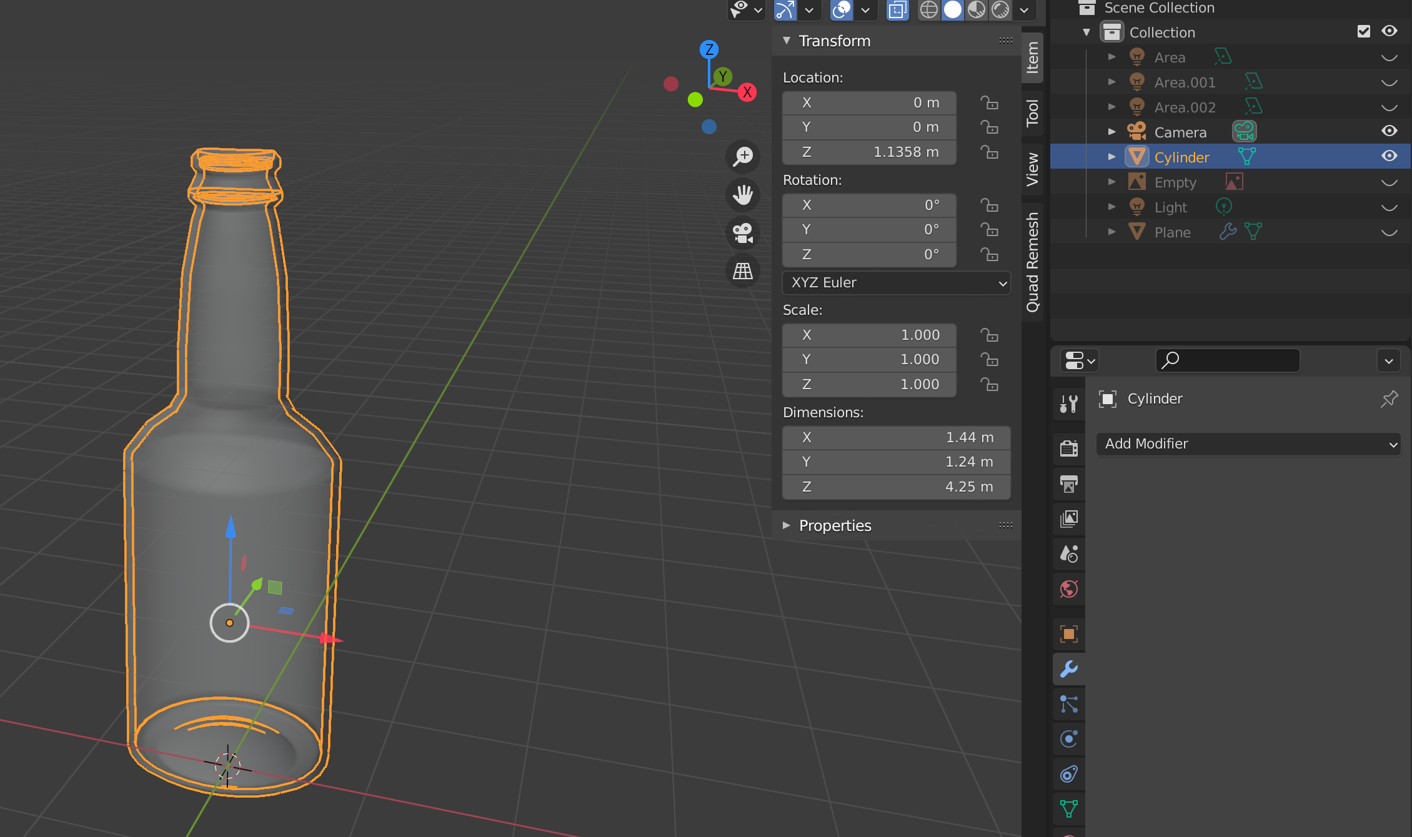Click the properties editor search field
The image size is (1412, 837).
pyautogui.click(x=1228, y=360)
